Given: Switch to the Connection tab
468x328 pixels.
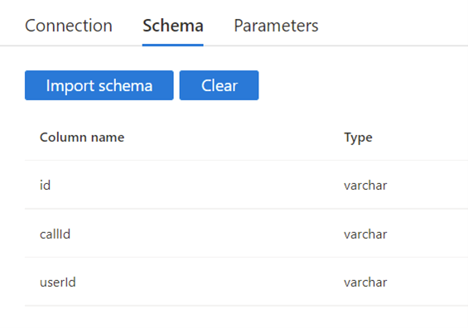Looking at the screenshot, I should point(69,26).
